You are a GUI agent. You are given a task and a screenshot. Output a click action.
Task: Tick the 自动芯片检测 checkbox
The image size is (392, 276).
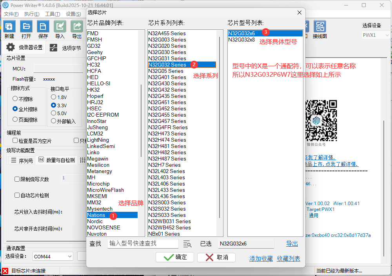(x=17, y=195)
